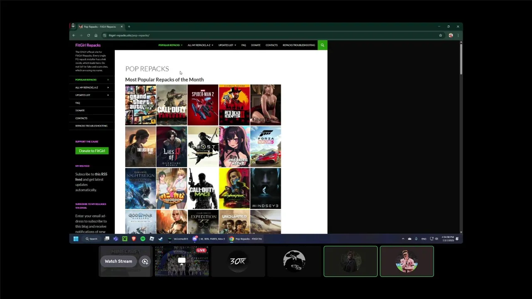Open FAQ in the top navigation bar
Image resolution: width=532 pixels, height=299 pixels.
(x=244, y=45)
